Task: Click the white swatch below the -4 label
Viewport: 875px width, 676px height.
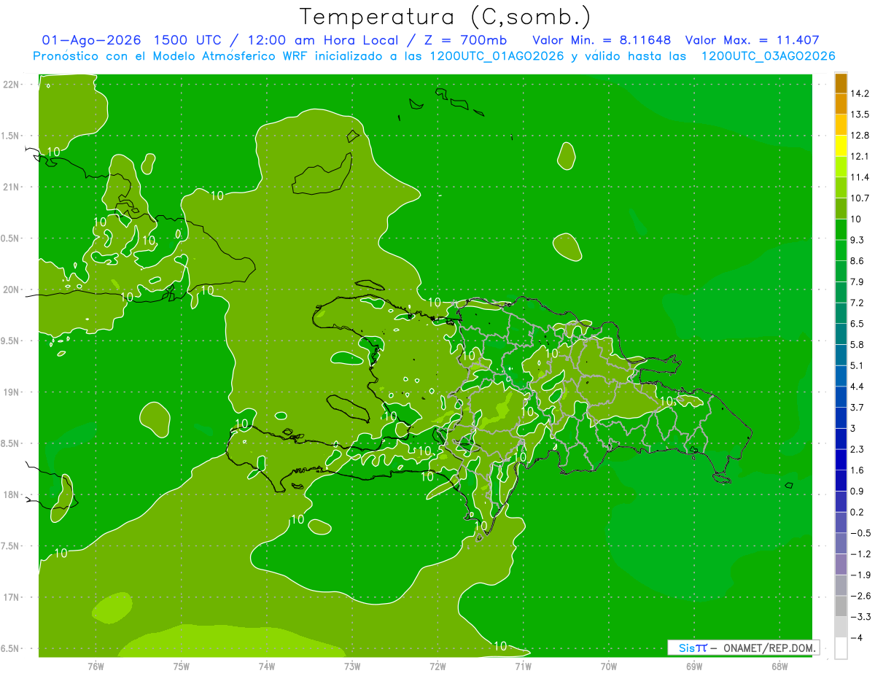Action: tap(841, 648)
